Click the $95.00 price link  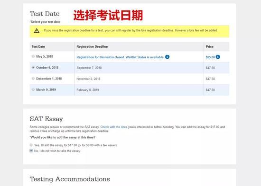click(x=210, y=57)
